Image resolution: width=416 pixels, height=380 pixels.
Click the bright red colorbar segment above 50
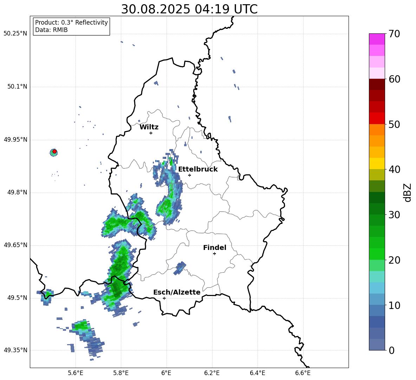(377, 118)
